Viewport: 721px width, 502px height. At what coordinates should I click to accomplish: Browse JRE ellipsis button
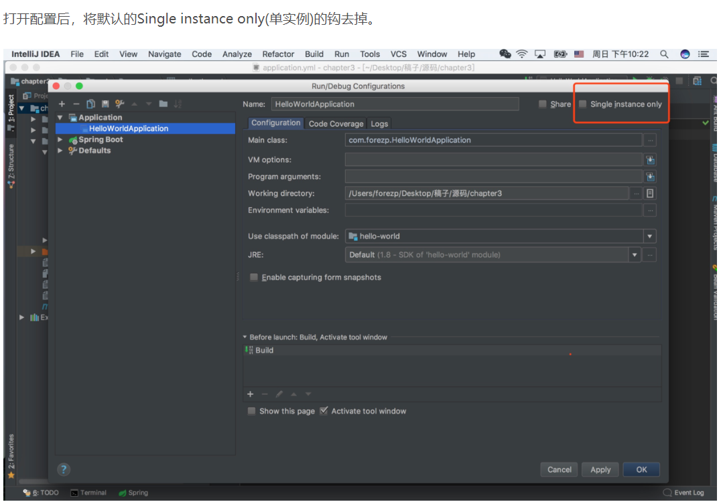coord(650,254)
